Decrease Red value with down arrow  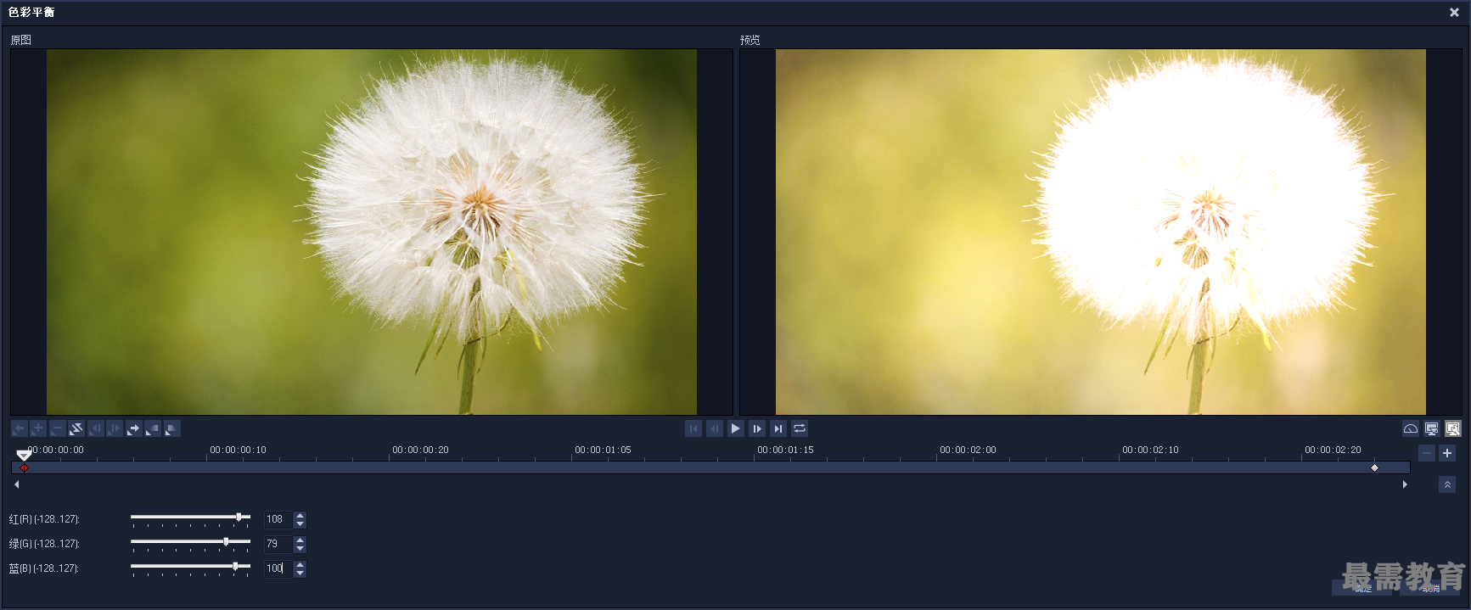pos(300,523)
